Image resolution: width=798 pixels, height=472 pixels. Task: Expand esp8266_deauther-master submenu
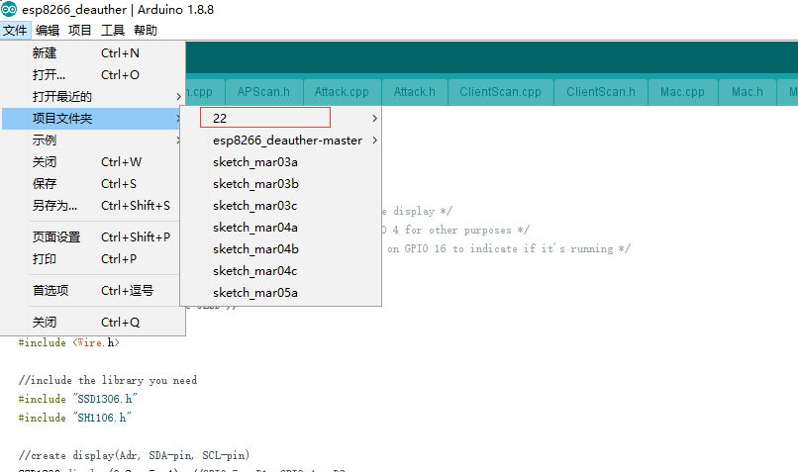[x=287, y=141]
